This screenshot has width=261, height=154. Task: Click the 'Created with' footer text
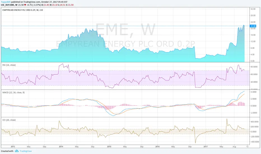tap(7, 151)
